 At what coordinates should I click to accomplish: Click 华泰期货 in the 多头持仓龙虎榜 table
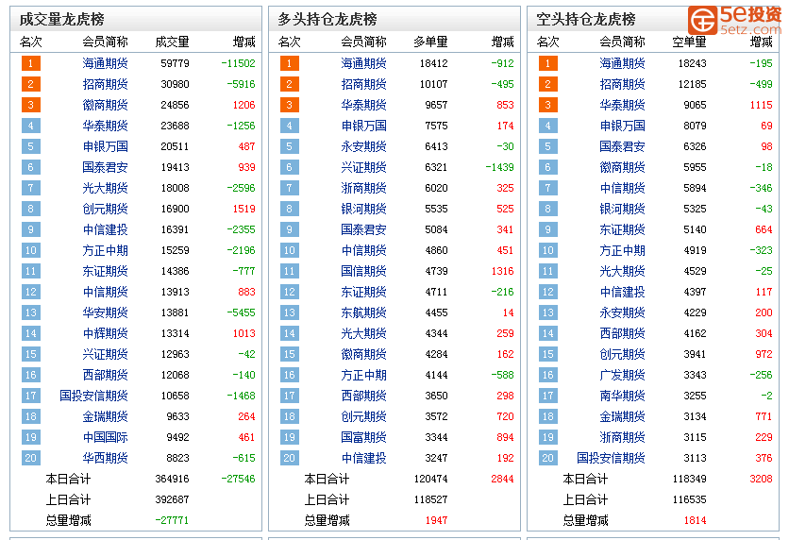pos(363,105)
